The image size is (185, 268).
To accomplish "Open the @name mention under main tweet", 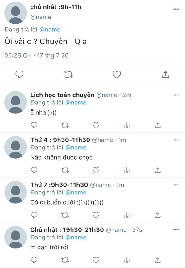I will [x=50, y=30].
